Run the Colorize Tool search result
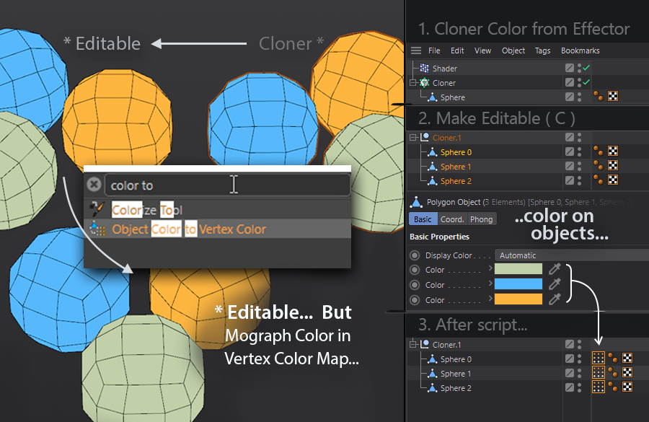 click(x=217, y=209)
